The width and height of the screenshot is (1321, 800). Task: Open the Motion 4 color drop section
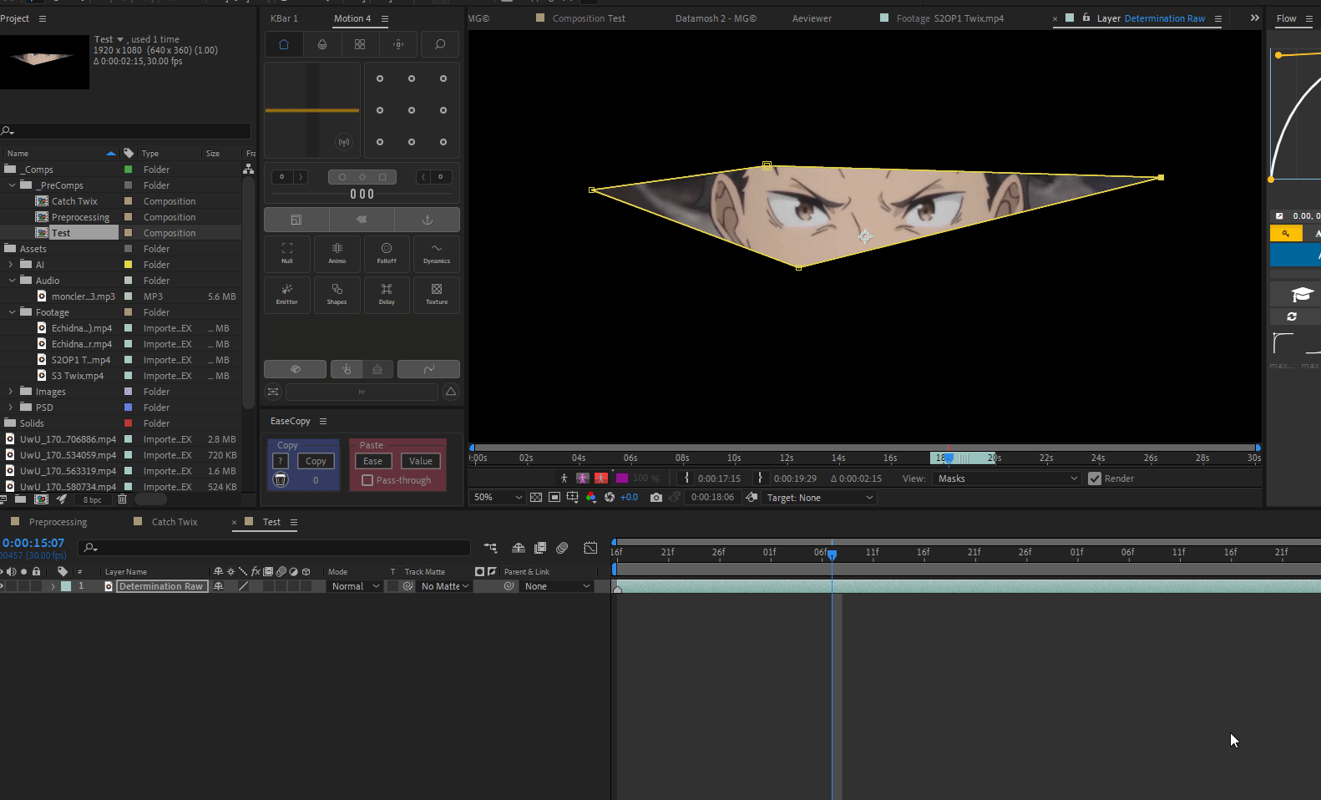pos(322,44)
